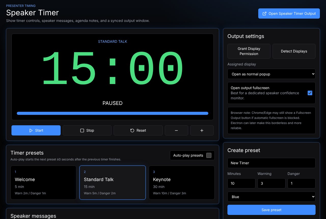Click 'Warn 5m / Danger 2m' text

[x=100, y=193]
